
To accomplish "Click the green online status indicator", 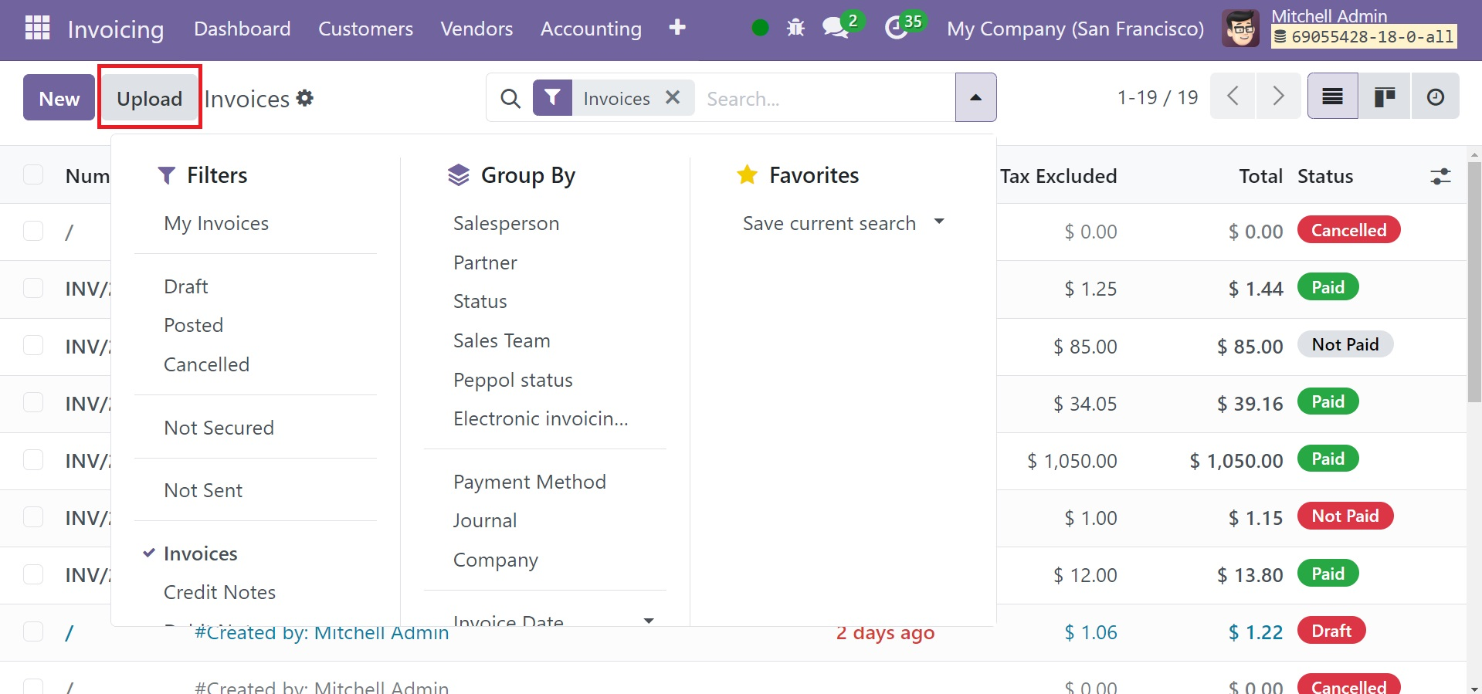I will pyautogui.click(x=760, y=29).
